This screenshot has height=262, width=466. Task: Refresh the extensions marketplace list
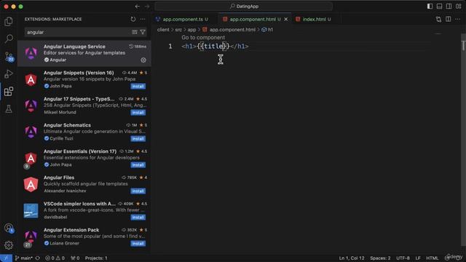[x=133, y=19]
